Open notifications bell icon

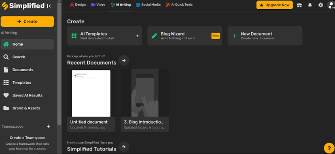coord(310,5)
